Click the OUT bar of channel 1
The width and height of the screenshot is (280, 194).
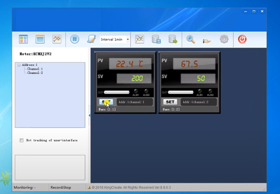[116, 92]
